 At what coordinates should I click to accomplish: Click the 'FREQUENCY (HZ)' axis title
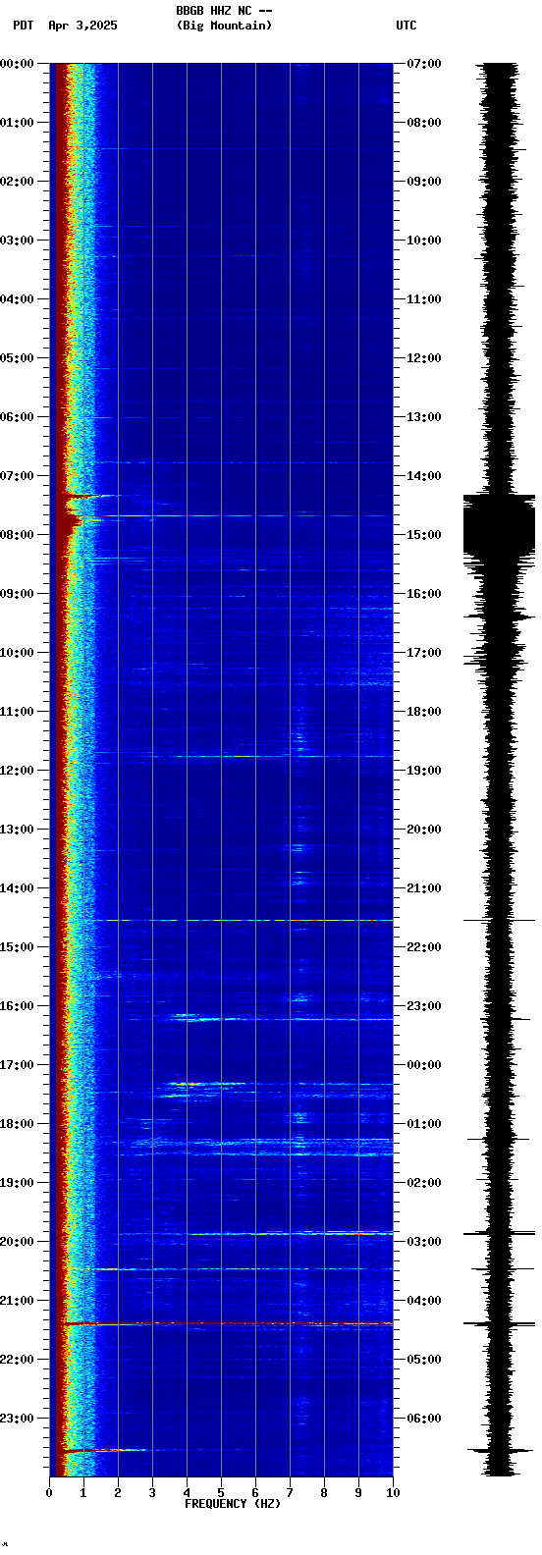pyautogui.click(x=233, y=1504)
